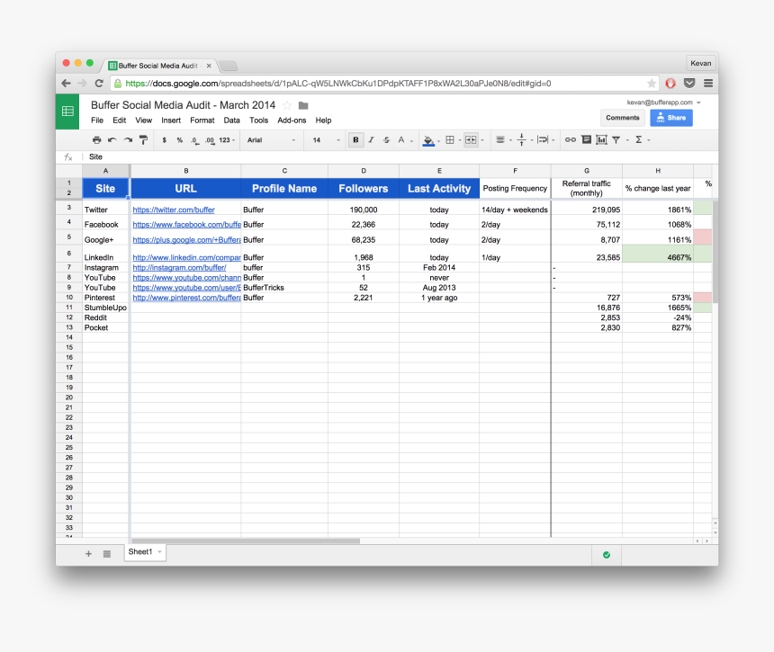This screenshot has height=652, width=774.
Task: Expand the Functions dropdown arrow
Action: pyautogui.click(x=649, y=140)
